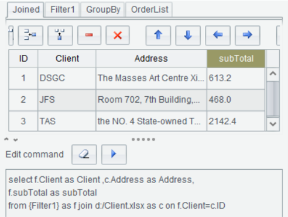Click the blue right arrow button
The image size is (288, 217).
click(248, 36)
